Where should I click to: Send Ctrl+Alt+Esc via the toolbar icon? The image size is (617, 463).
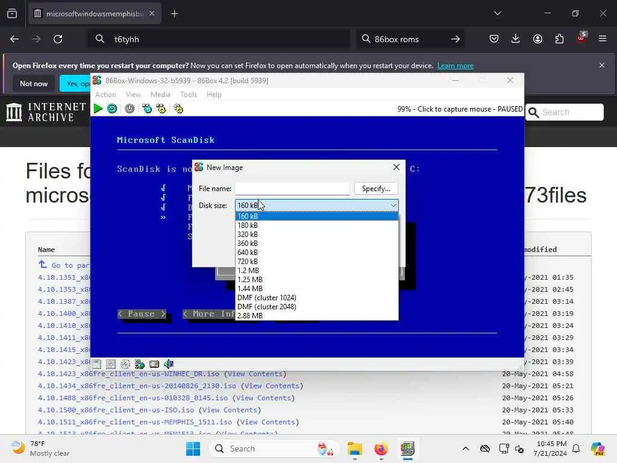[161, 109]
